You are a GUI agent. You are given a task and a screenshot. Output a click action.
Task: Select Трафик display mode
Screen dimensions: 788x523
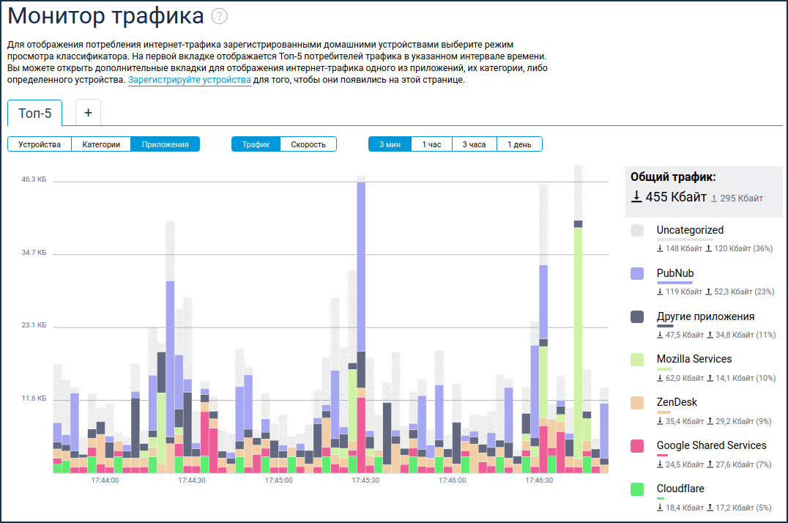pos(256,144)
